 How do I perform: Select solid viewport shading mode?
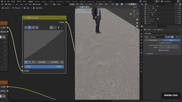tap(131, 4)
